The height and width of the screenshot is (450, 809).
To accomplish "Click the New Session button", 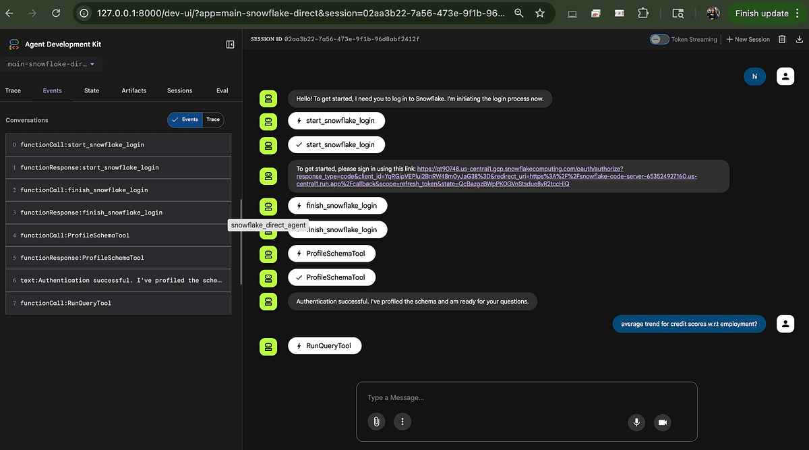I will point(747,39).
